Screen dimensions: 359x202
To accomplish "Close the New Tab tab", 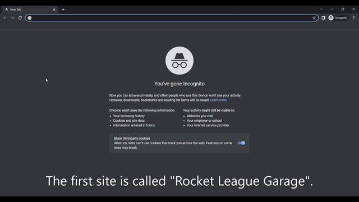I will click(54, 10).
